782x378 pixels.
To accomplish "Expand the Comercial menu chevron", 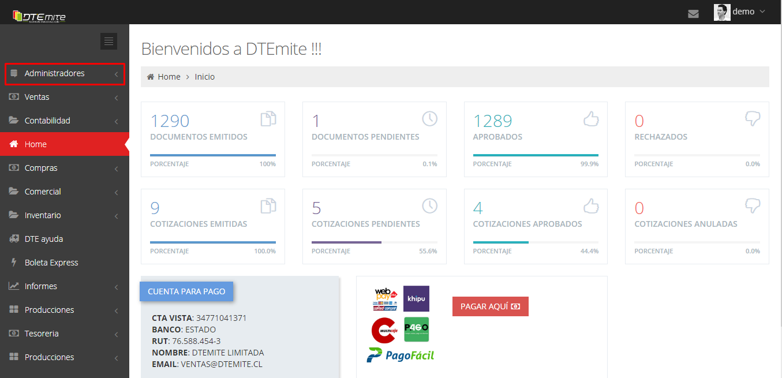I will (116, 193).
